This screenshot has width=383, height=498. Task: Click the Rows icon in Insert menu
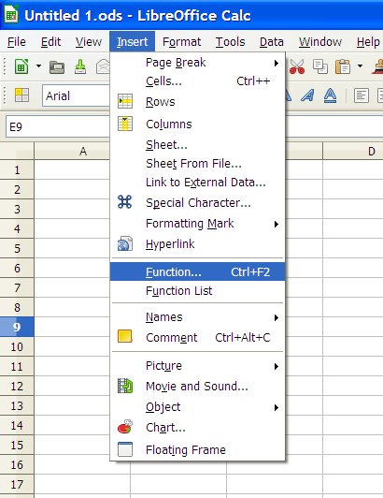(125, 102)
